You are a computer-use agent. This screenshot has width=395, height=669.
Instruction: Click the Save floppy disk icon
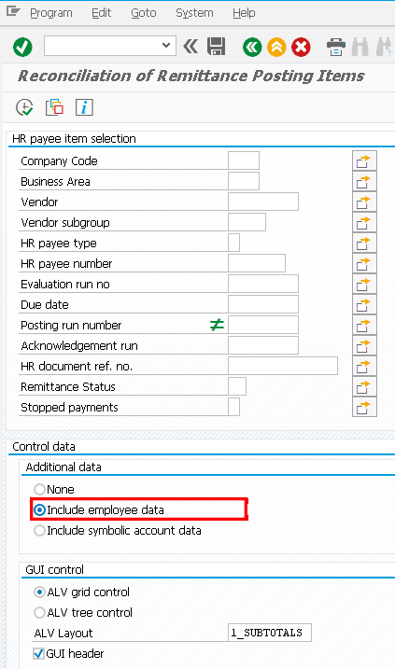point(216,47)
